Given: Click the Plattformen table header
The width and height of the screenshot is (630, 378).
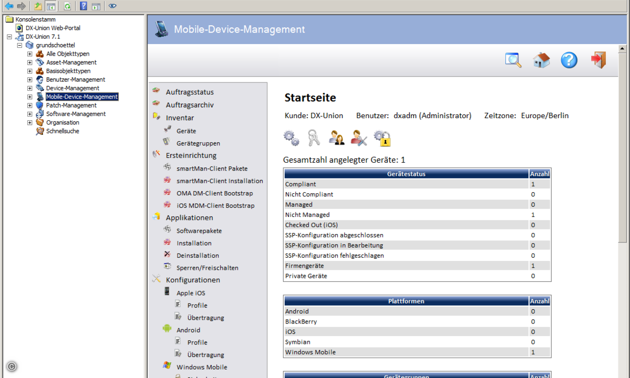Looking at the screenshot, I should pos(406,301).
